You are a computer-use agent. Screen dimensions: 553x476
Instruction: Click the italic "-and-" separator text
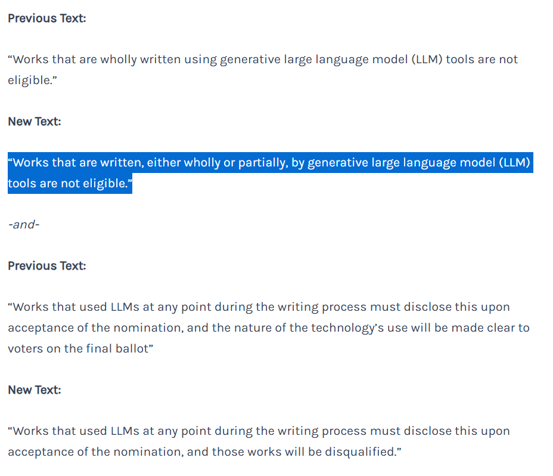(24, 225)
